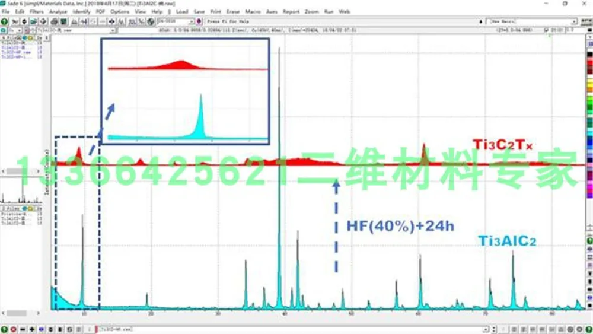Open the Analyze menu
593x334 pixels.
click(x=58, y=12)
